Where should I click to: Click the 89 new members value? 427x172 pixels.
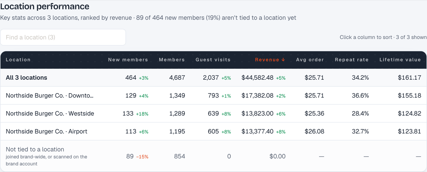pyautogui.click(x=130, y=156)
